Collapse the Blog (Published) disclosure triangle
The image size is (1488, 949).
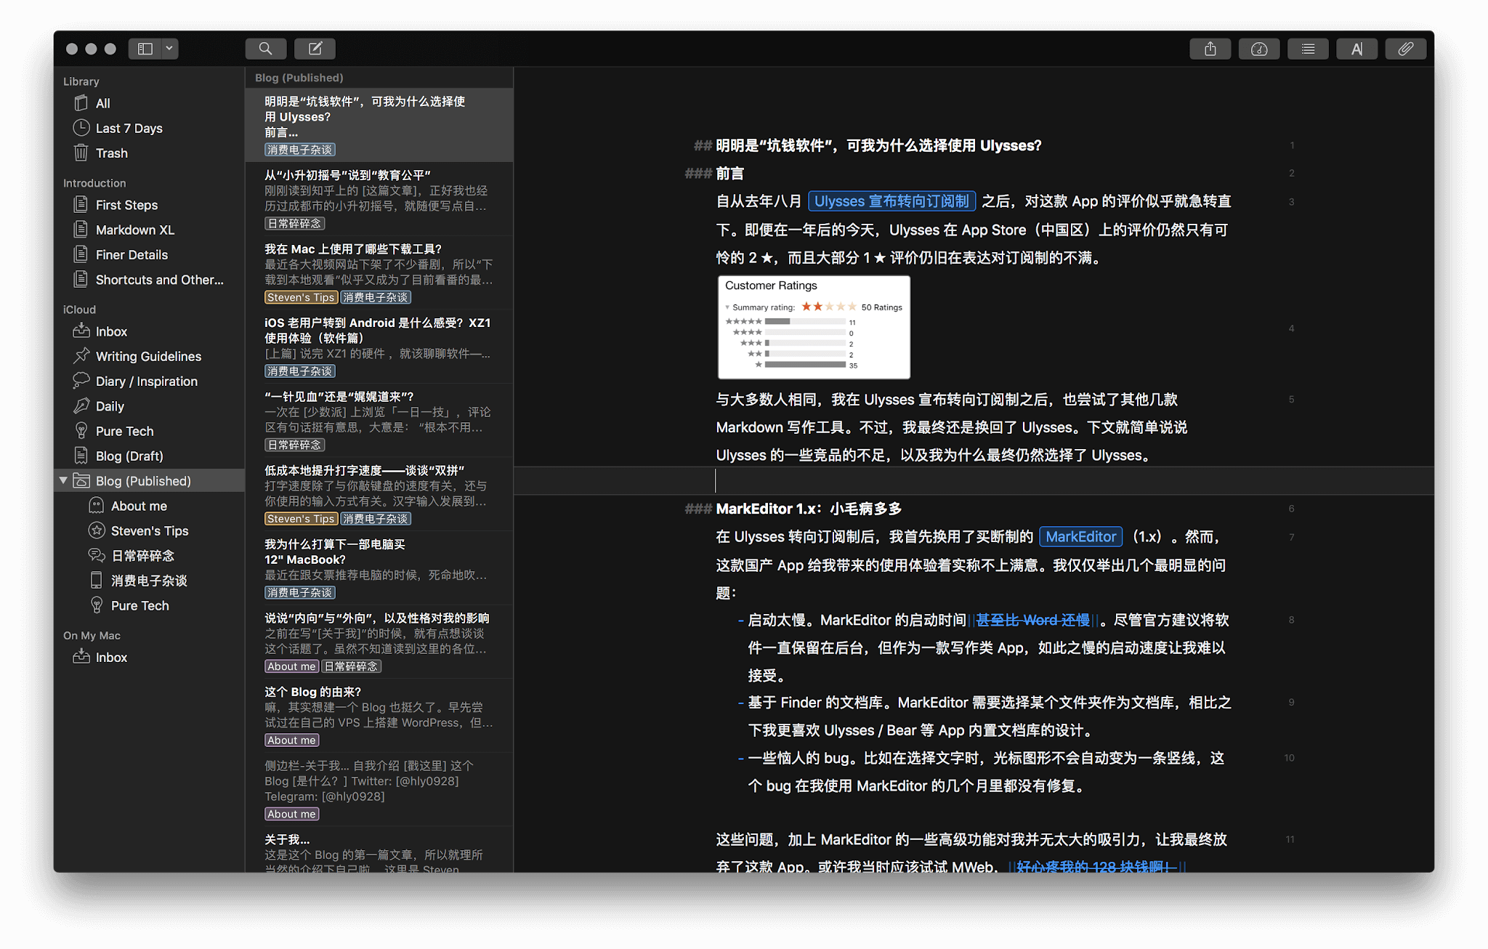[63, 480]
